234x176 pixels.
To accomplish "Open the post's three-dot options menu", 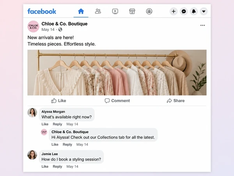I will tap(202, 25).
